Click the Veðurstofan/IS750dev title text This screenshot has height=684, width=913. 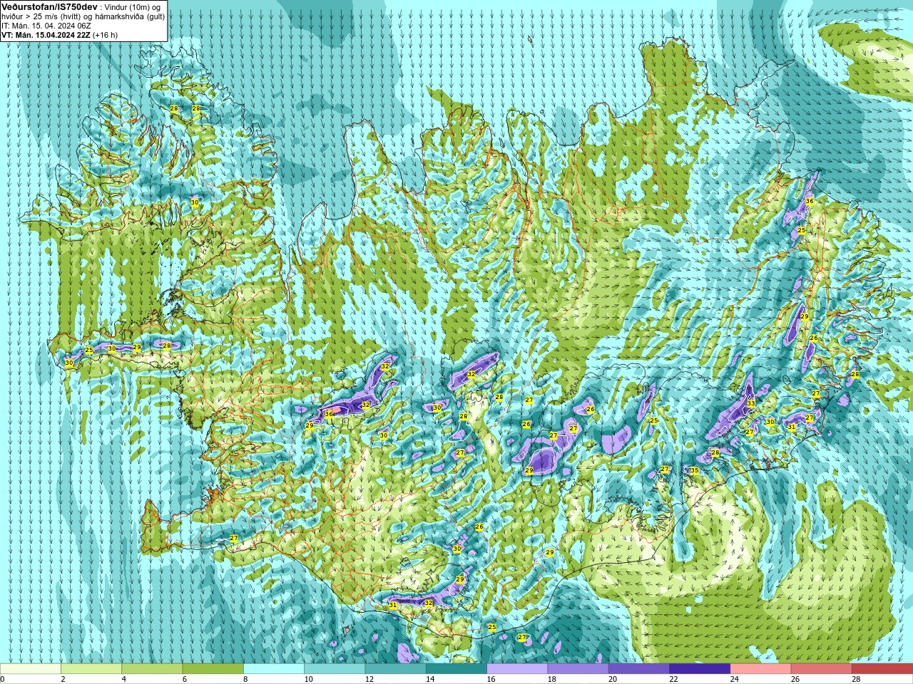coord(49,6)
